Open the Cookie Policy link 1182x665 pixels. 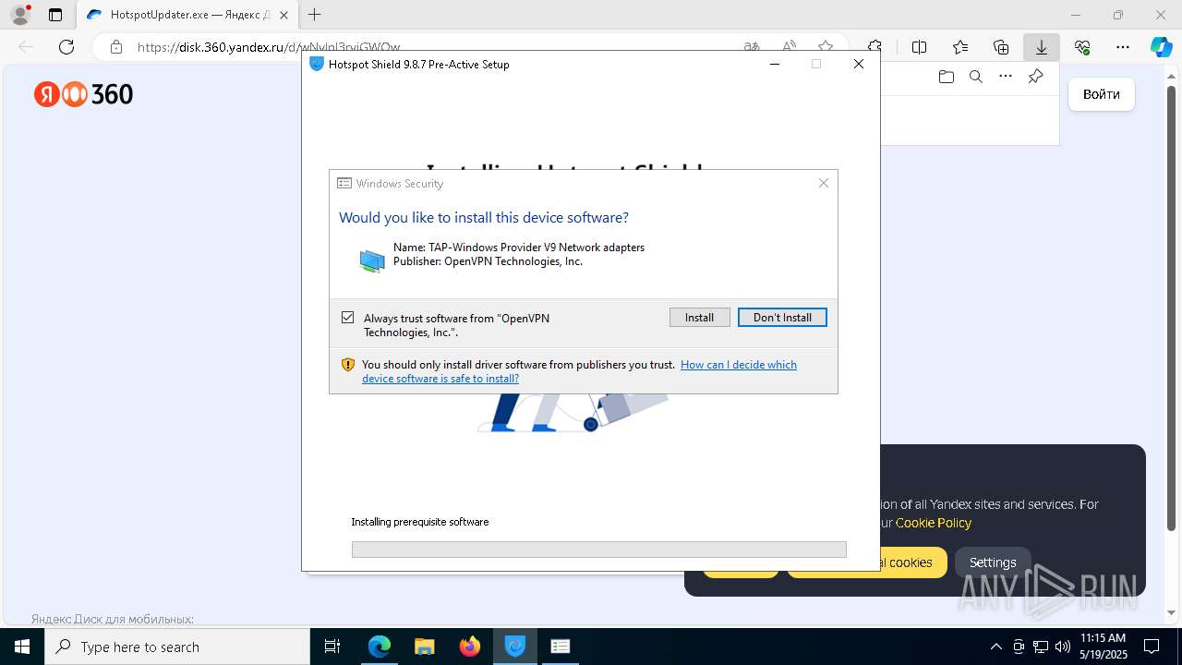934,523
